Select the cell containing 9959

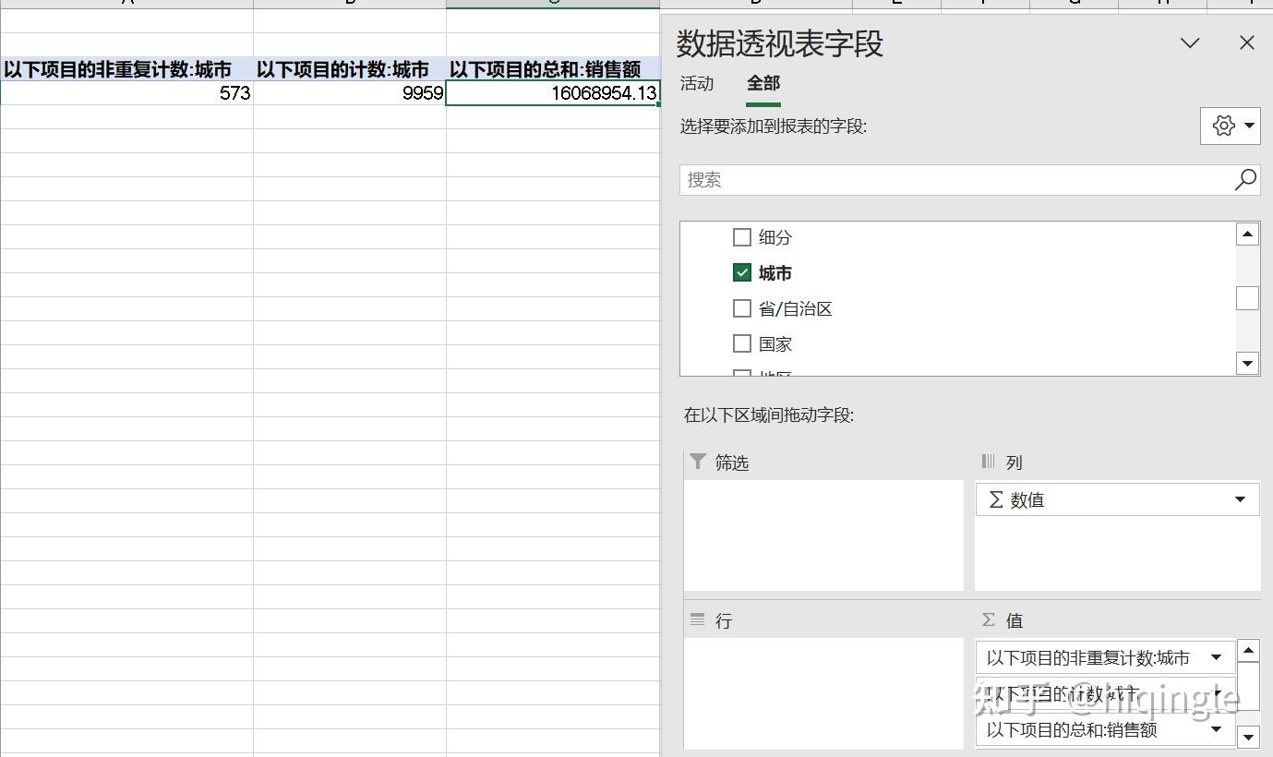[350, 93]
